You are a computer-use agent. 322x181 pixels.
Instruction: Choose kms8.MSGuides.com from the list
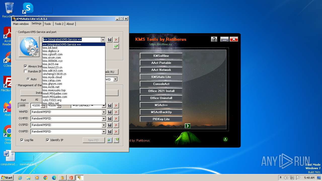point(74,94)
